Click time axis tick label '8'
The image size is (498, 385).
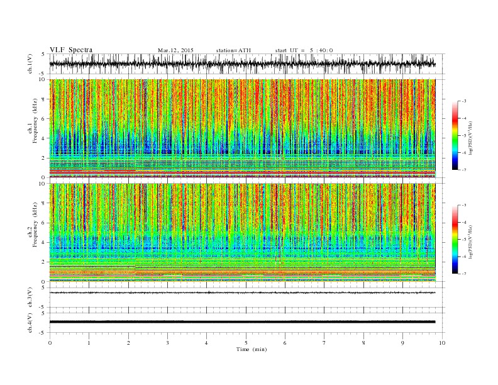pos(363,343)
